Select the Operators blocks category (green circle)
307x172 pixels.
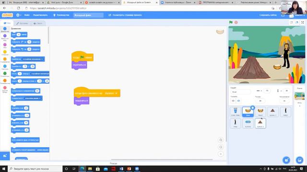[x=5, y=73]
